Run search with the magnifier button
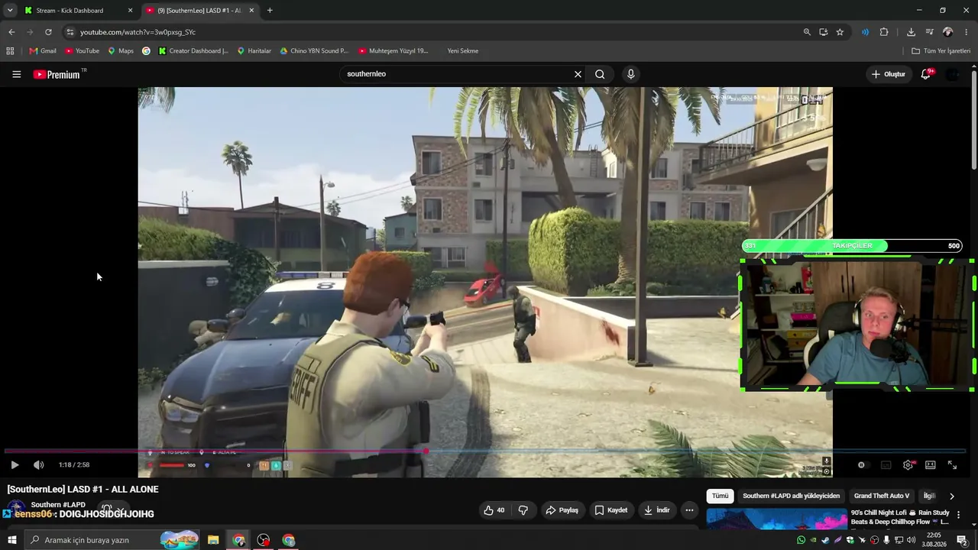The height and width of the screenshot is (550, 978). (x=600, y=74)
